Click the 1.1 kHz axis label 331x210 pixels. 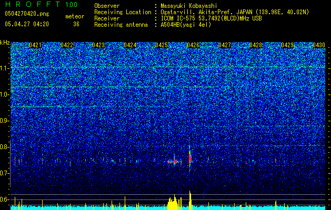(5, 68)
